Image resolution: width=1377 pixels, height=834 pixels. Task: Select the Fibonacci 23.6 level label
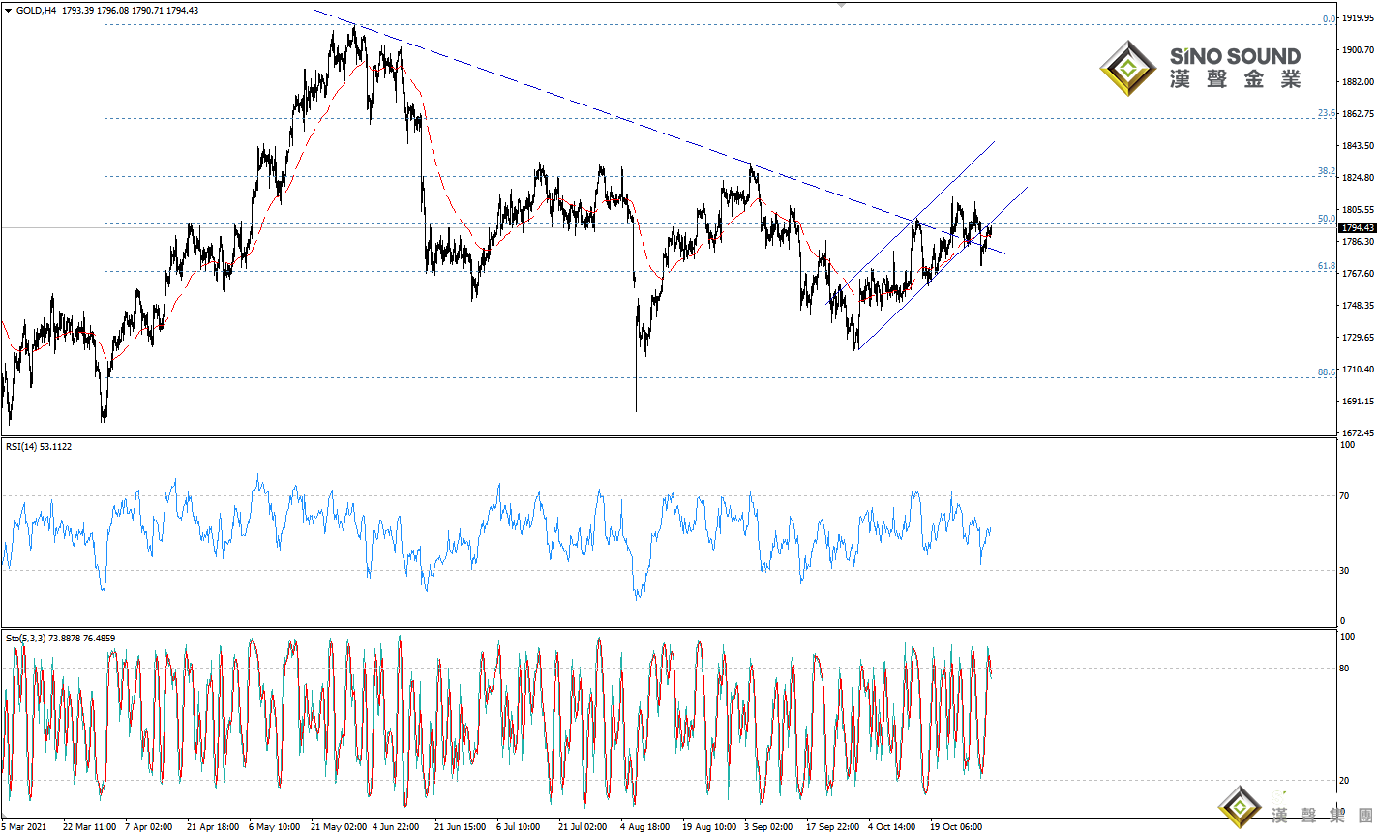1327,113
